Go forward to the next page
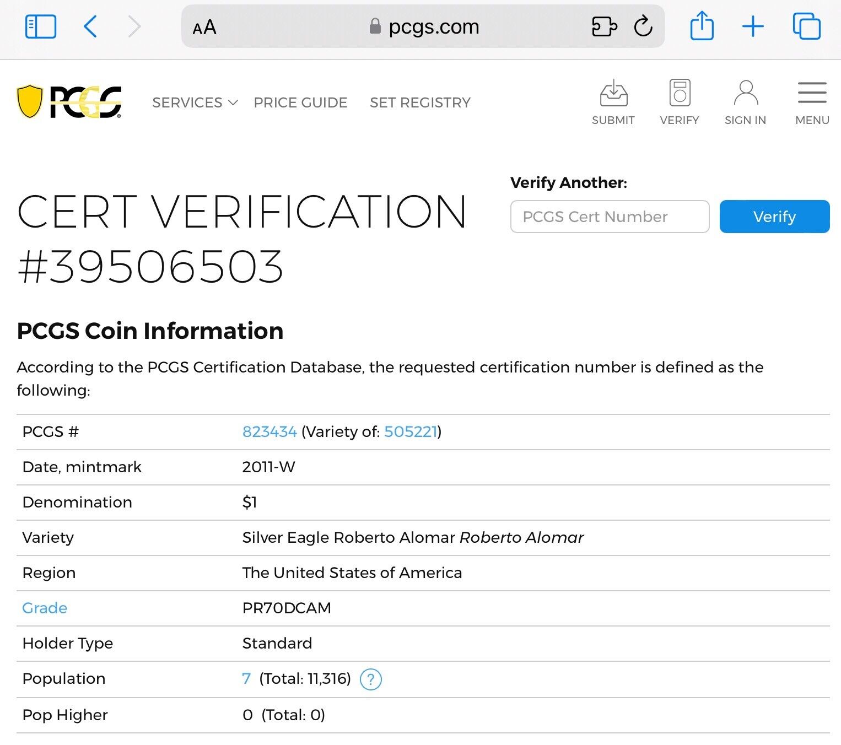The width and height of the screenshot is (841, 745). pyautogui.click(x=134, y=26)
